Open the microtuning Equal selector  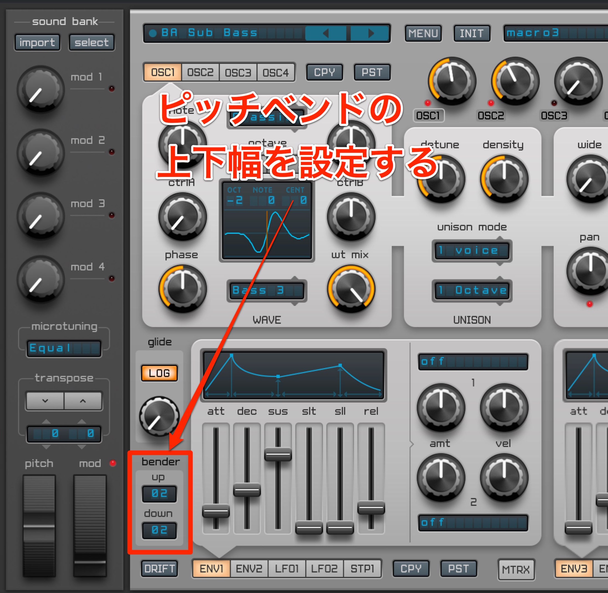(x=64, y=348)
